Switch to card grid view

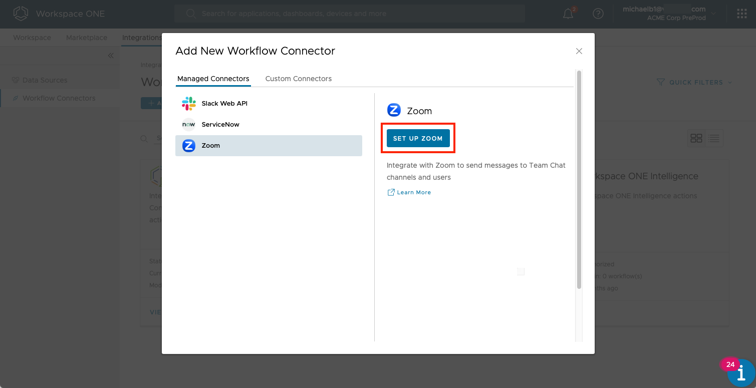[x=696, y=139]
